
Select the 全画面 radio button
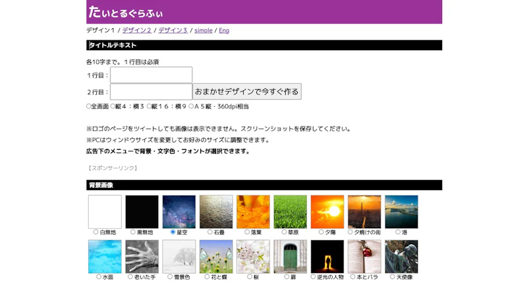[89, 106]
